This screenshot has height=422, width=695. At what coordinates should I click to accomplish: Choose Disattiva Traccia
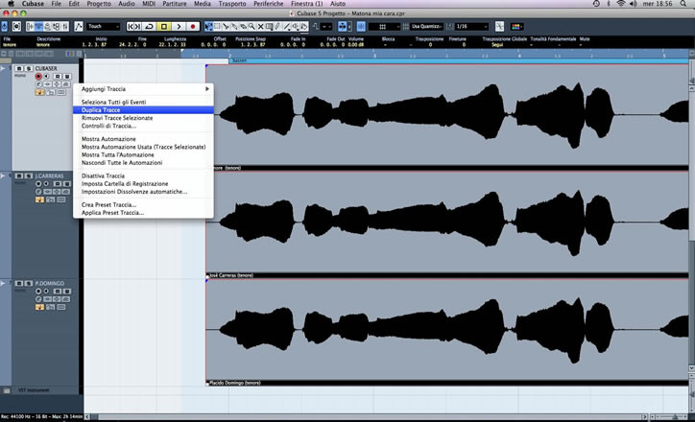click(x=143, y=176)
